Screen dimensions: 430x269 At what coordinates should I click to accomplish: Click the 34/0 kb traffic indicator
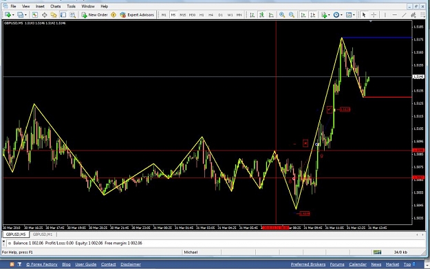pyautogui.click(x=400, y=252)
